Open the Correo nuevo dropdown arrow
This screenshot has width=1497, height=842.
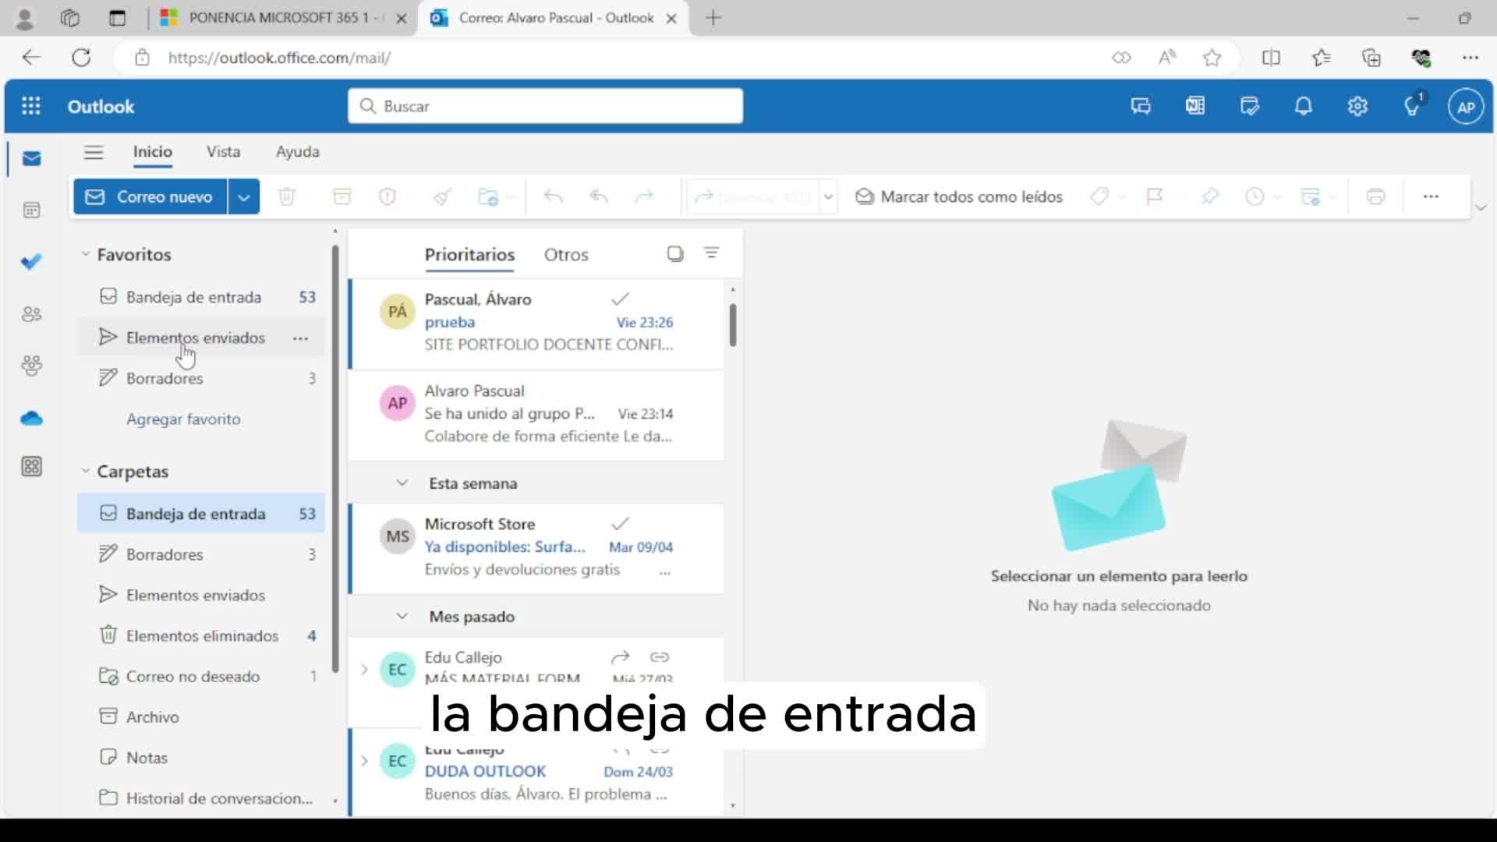pos(244,197)
